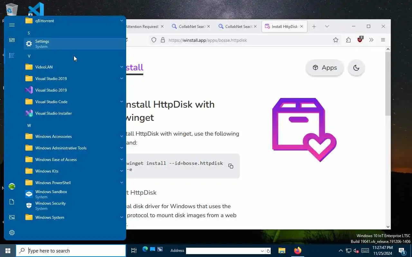Viewport: 412px width, 257px height.
Task: Close the Install HttpDisk tab
Action: click(302, 27)
